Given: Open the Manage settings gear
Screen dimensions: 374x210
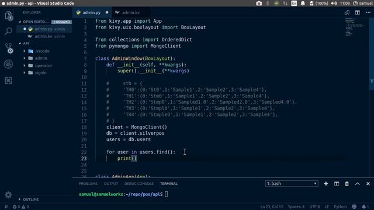Looking at the screenshot, I should pyautogui.click(x=8, y=195).
